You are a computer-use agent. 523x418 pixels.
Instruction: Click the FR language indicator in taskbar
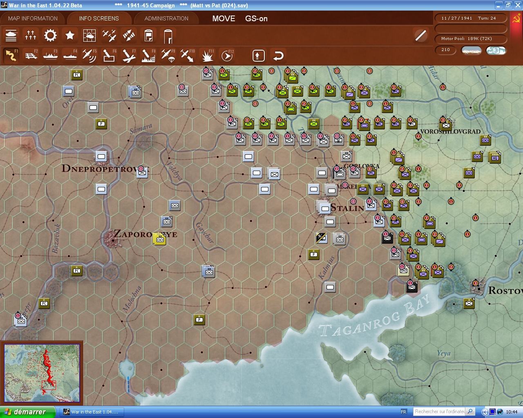(404, 412)
